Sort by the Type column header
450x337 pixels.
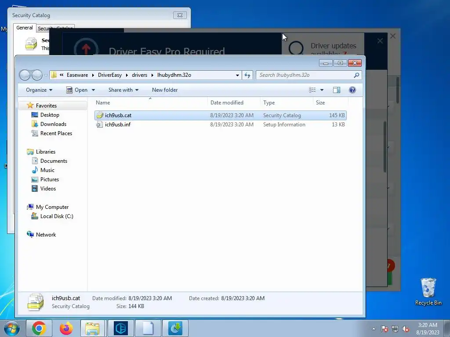287,103
